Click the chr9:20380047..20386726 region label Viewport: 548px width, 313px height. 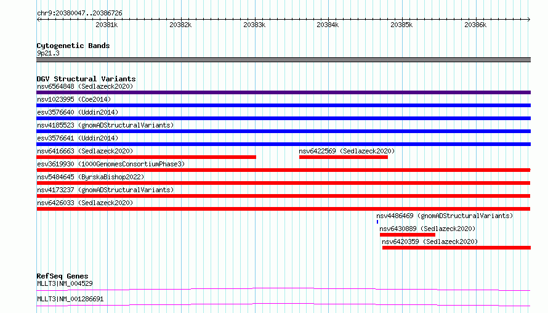coord(79,14)
